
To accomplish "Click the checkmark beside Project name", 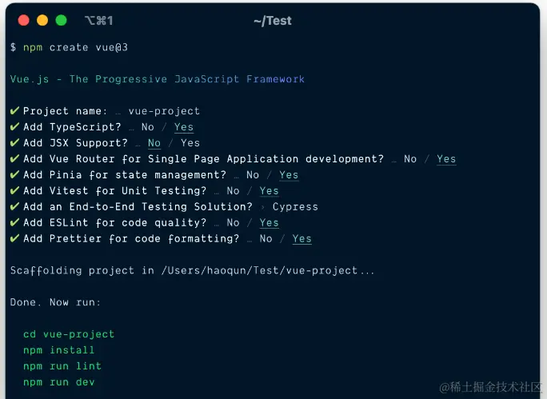I will 14,110.
